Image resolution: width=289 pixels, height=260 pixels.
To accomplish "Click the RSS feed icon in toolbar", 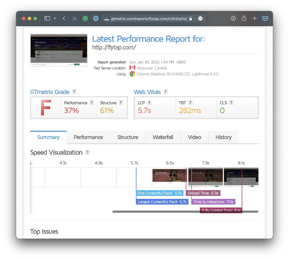I will click(x=75, y=18).
